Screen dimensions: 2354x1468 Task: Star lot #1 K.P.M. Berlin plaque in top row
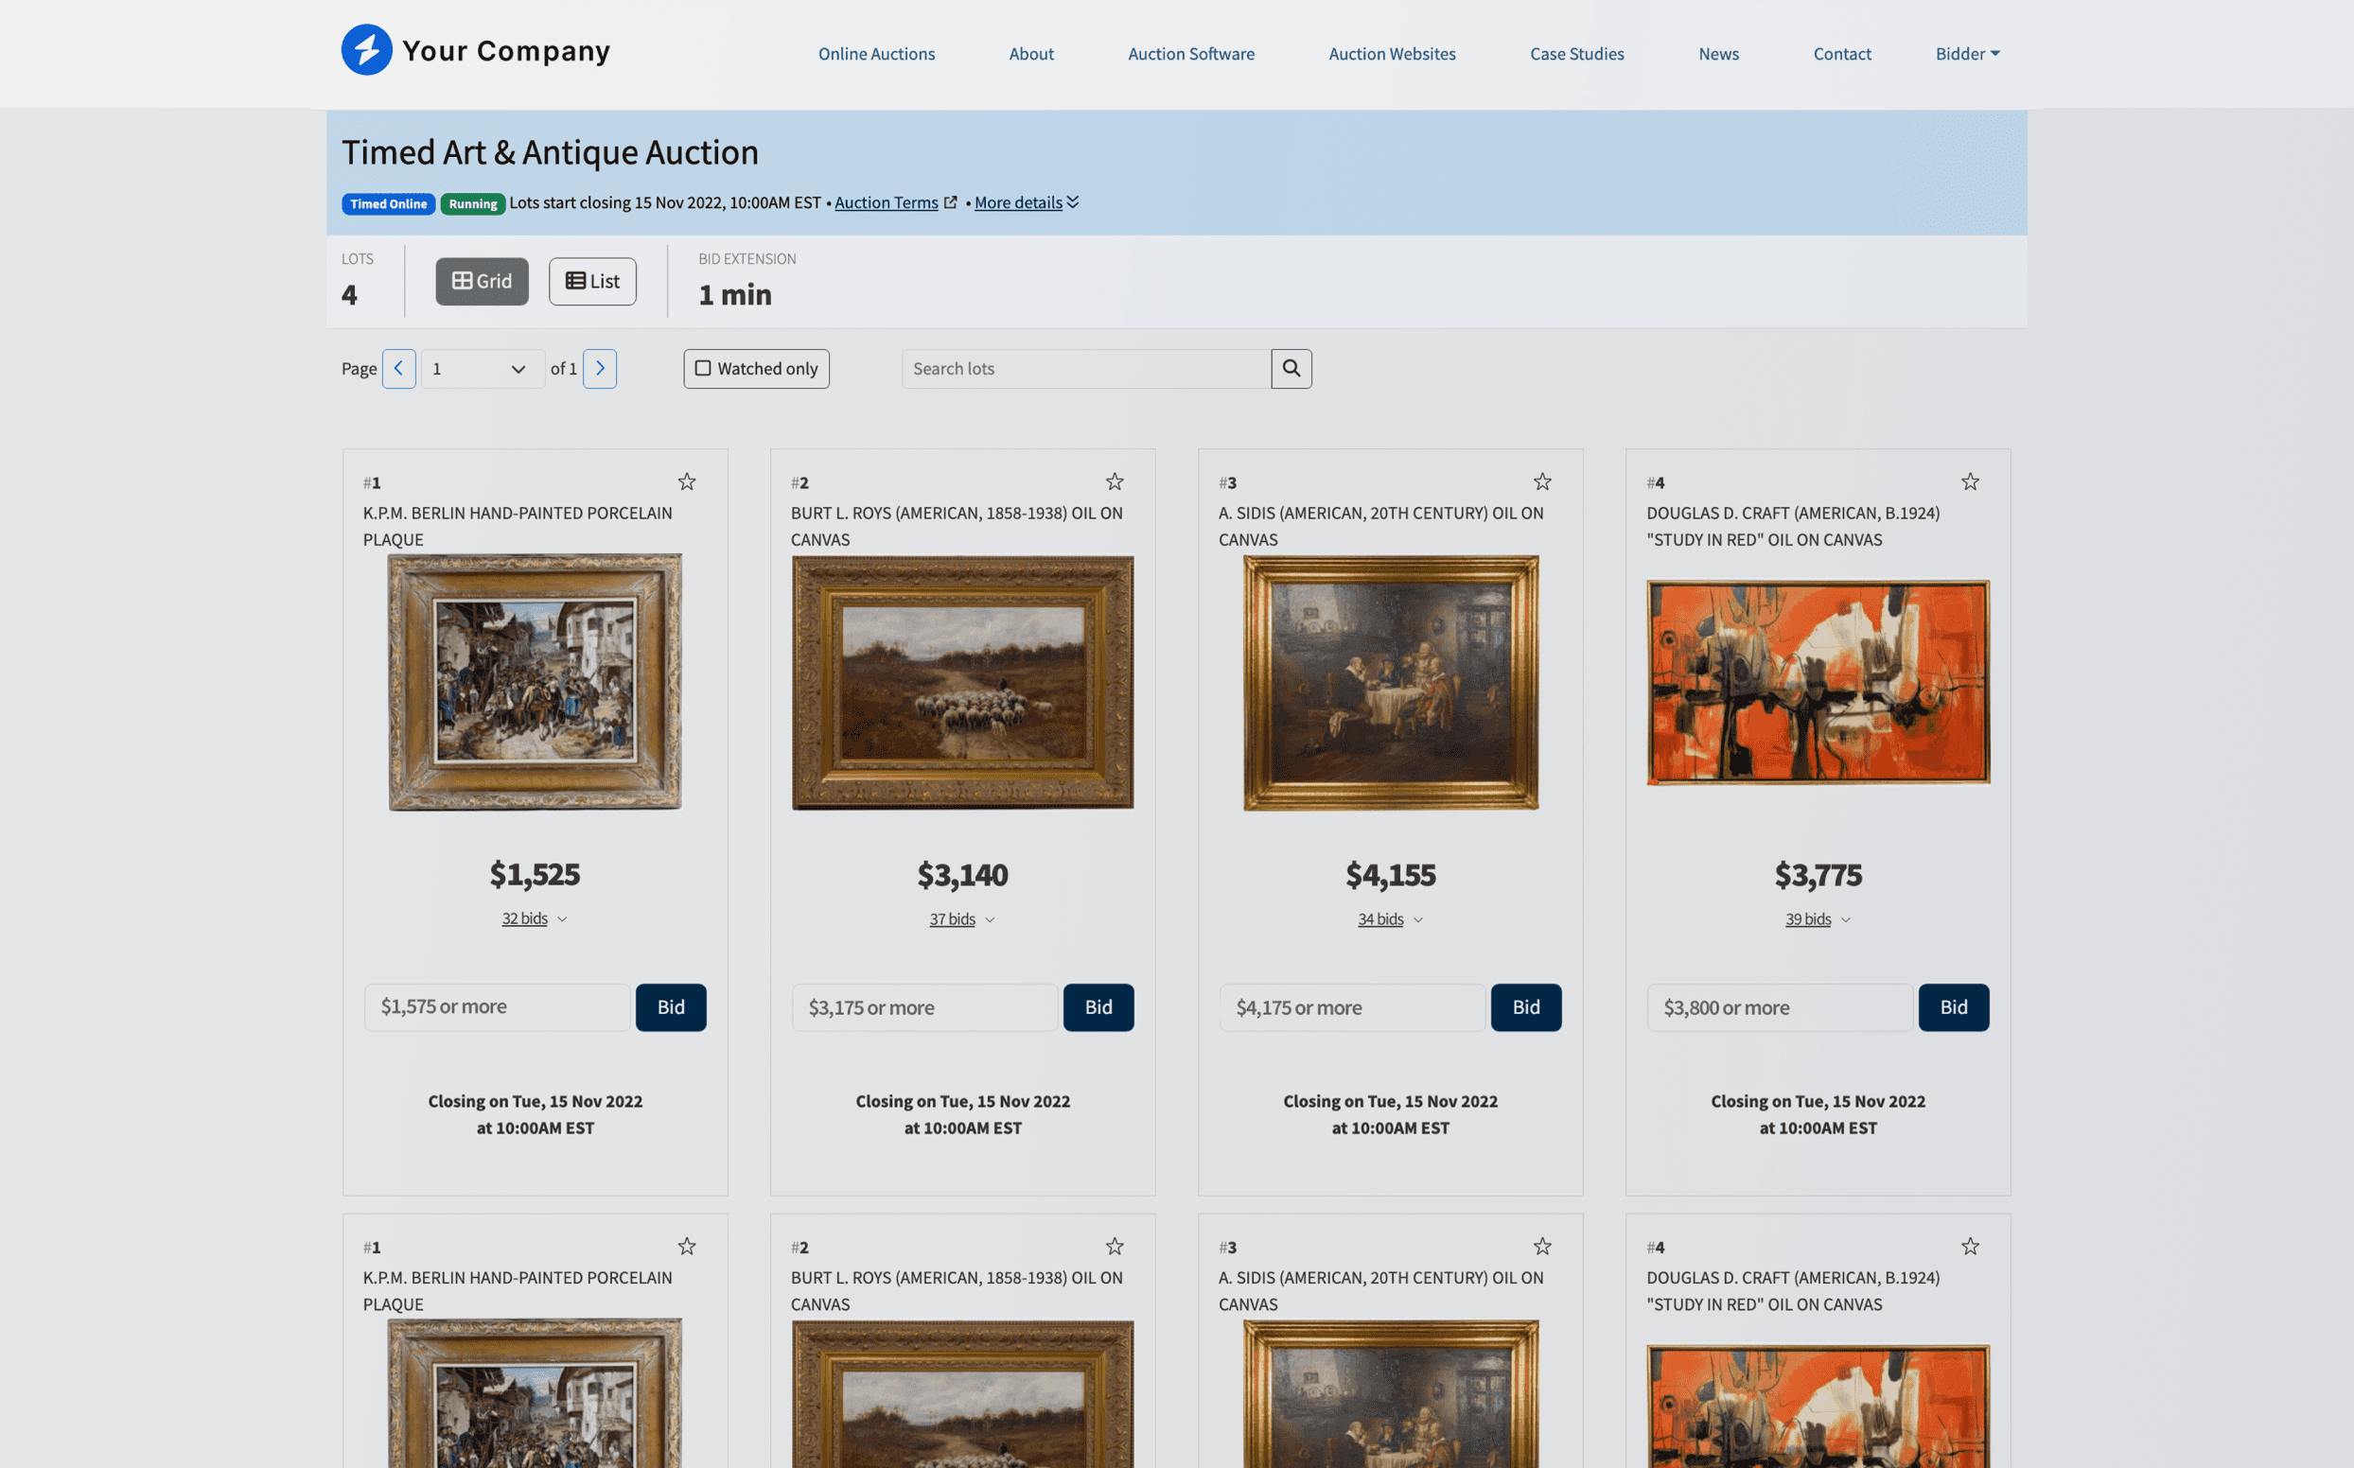tap(687, 481)
